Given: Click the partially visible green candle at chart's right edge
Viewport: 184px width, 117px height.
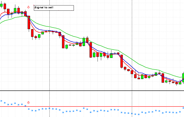Looking at the screenshot, I should click(183, 78).
